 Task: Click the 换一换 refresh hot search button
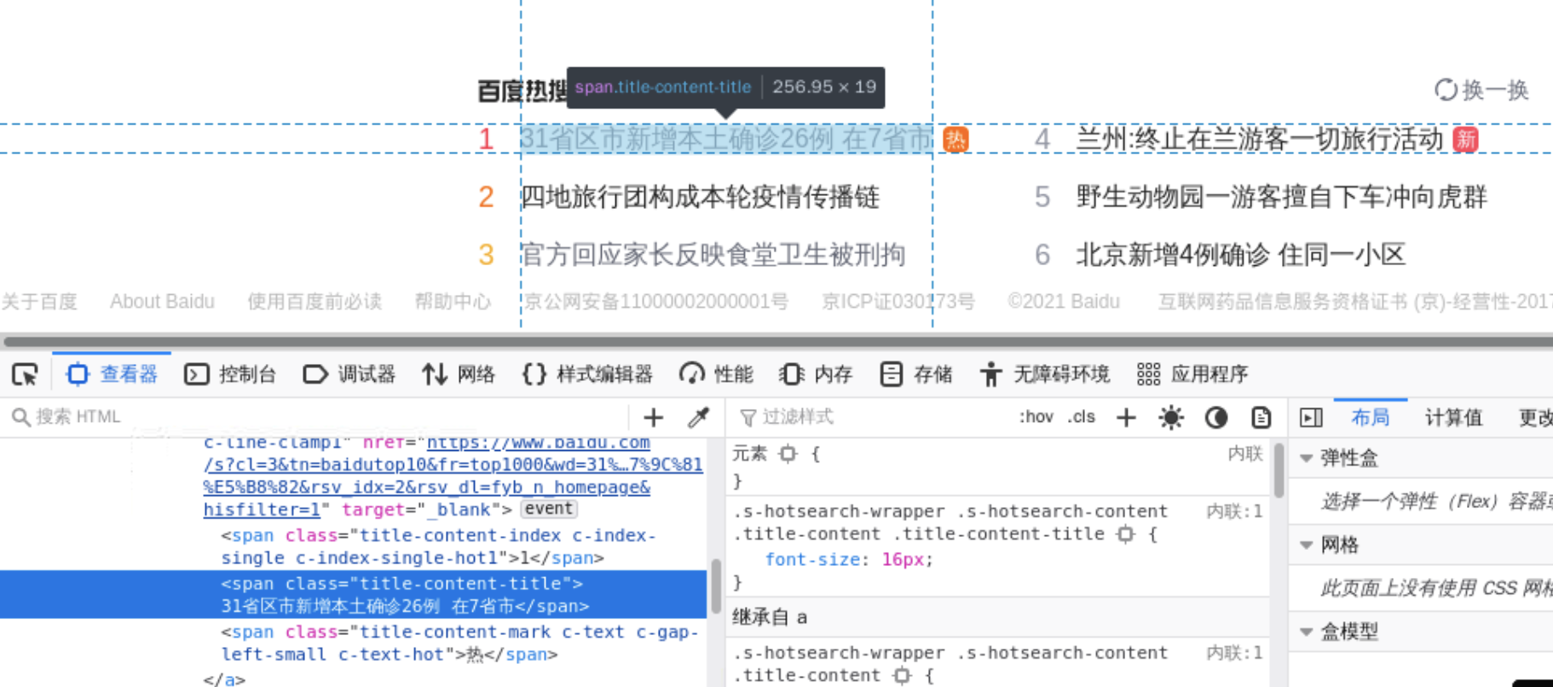click(x=1481, y=89)
